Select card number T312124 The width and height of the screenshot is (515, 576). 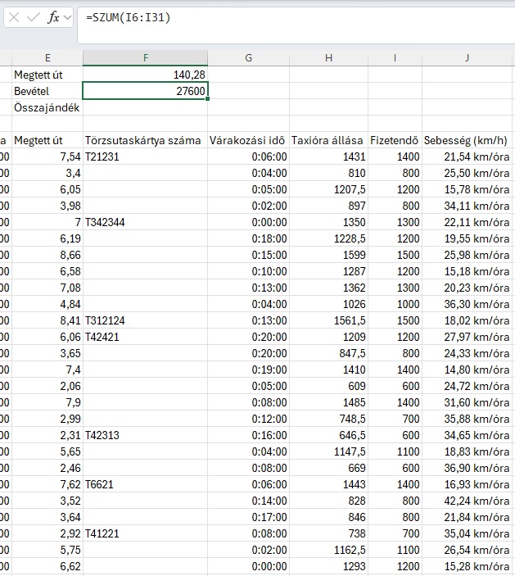pyautogui.click(x=146, y=320)
